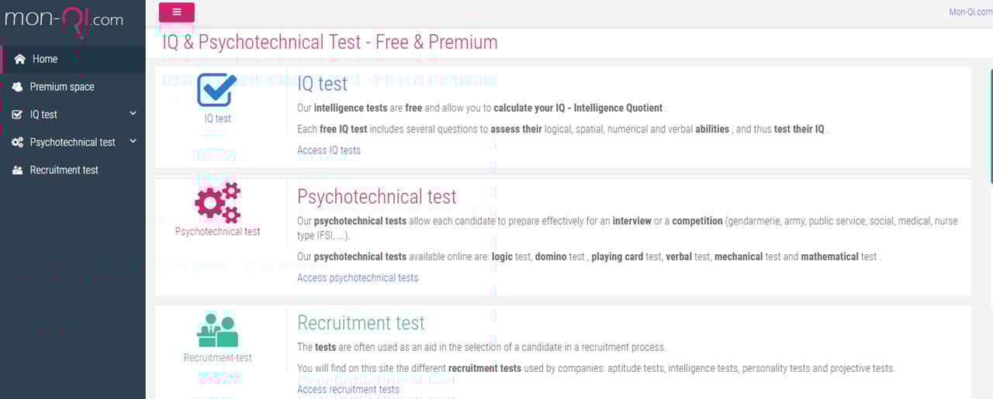
Task: Click the Psychotechnical test section heading
Action: tap(377, 196)
